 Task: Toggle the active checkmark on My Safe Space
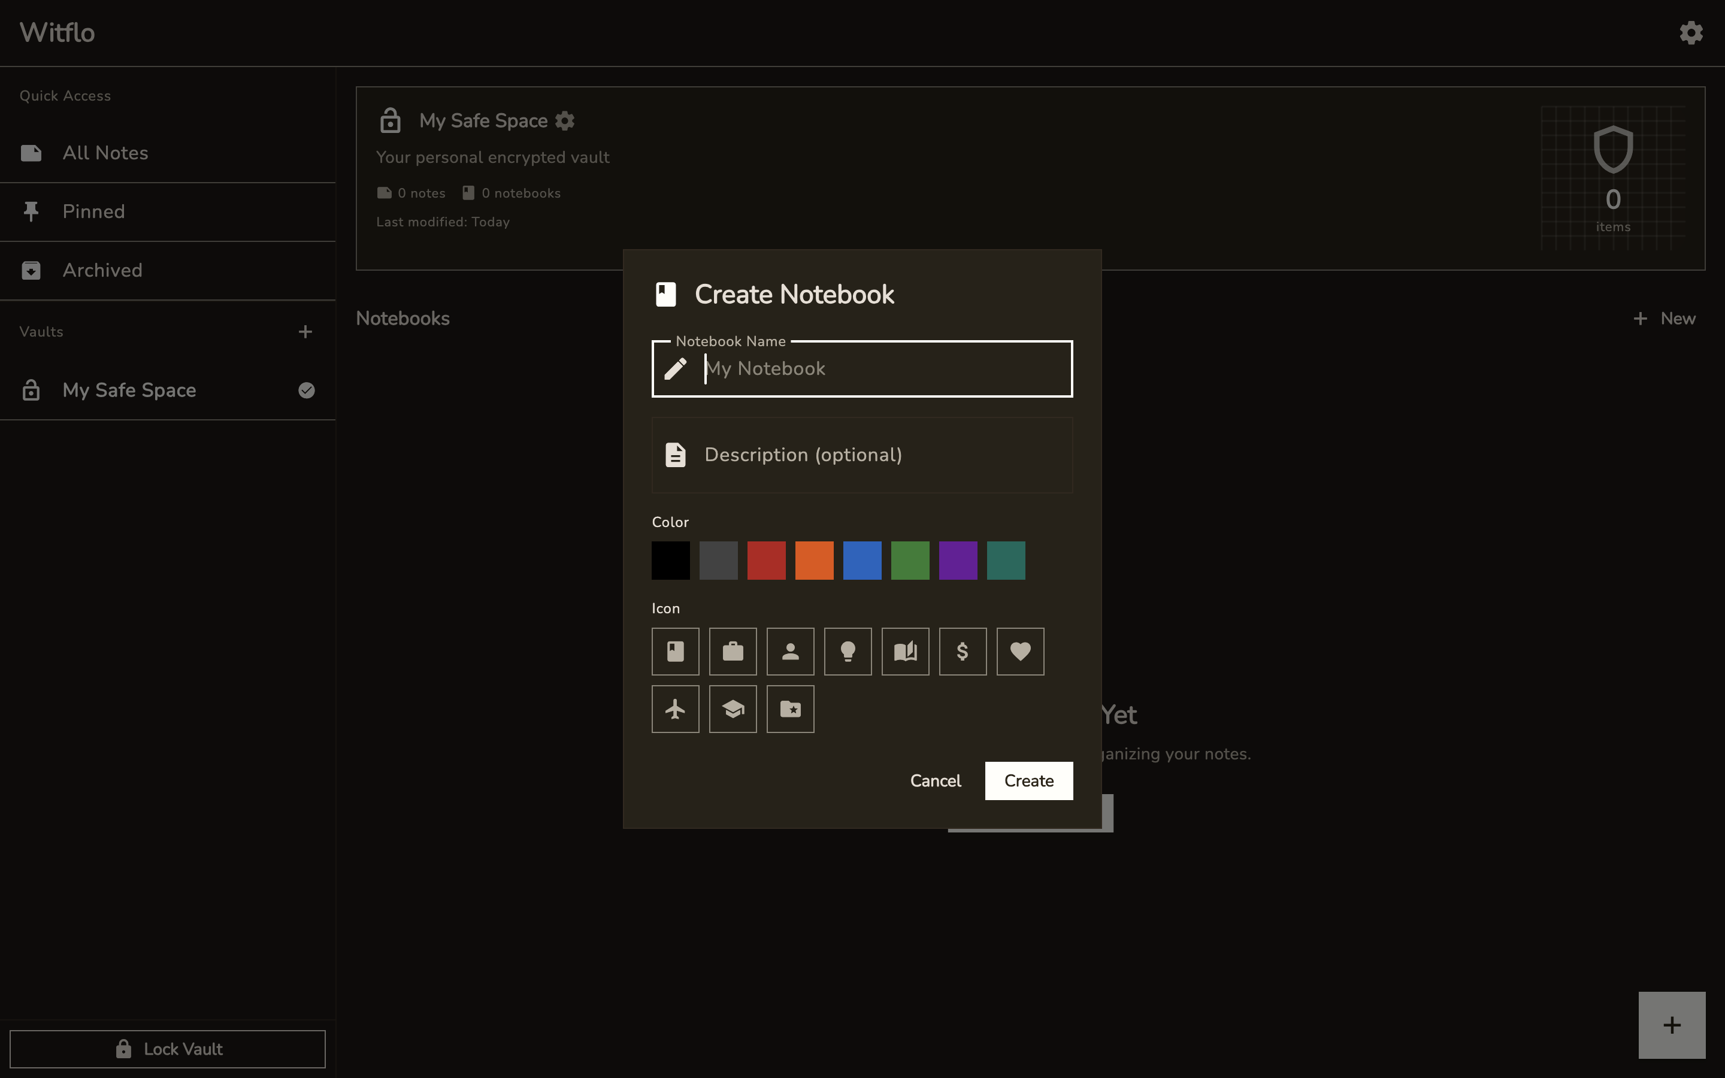pos(306,390)
